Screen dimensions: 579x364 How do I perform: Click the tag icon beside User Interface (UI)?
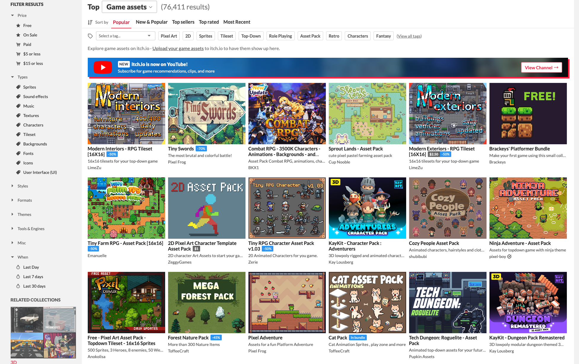coord(18,172)
